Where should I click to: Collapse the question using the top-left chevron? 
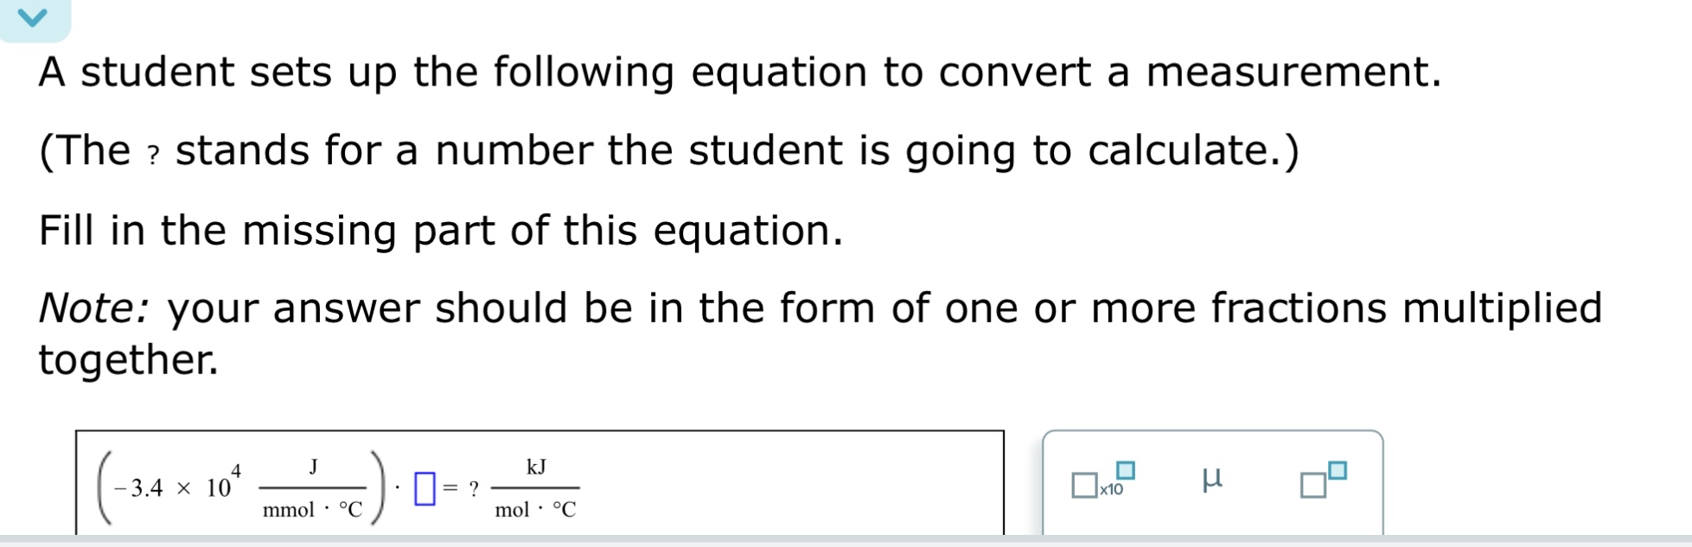[33, 17]
